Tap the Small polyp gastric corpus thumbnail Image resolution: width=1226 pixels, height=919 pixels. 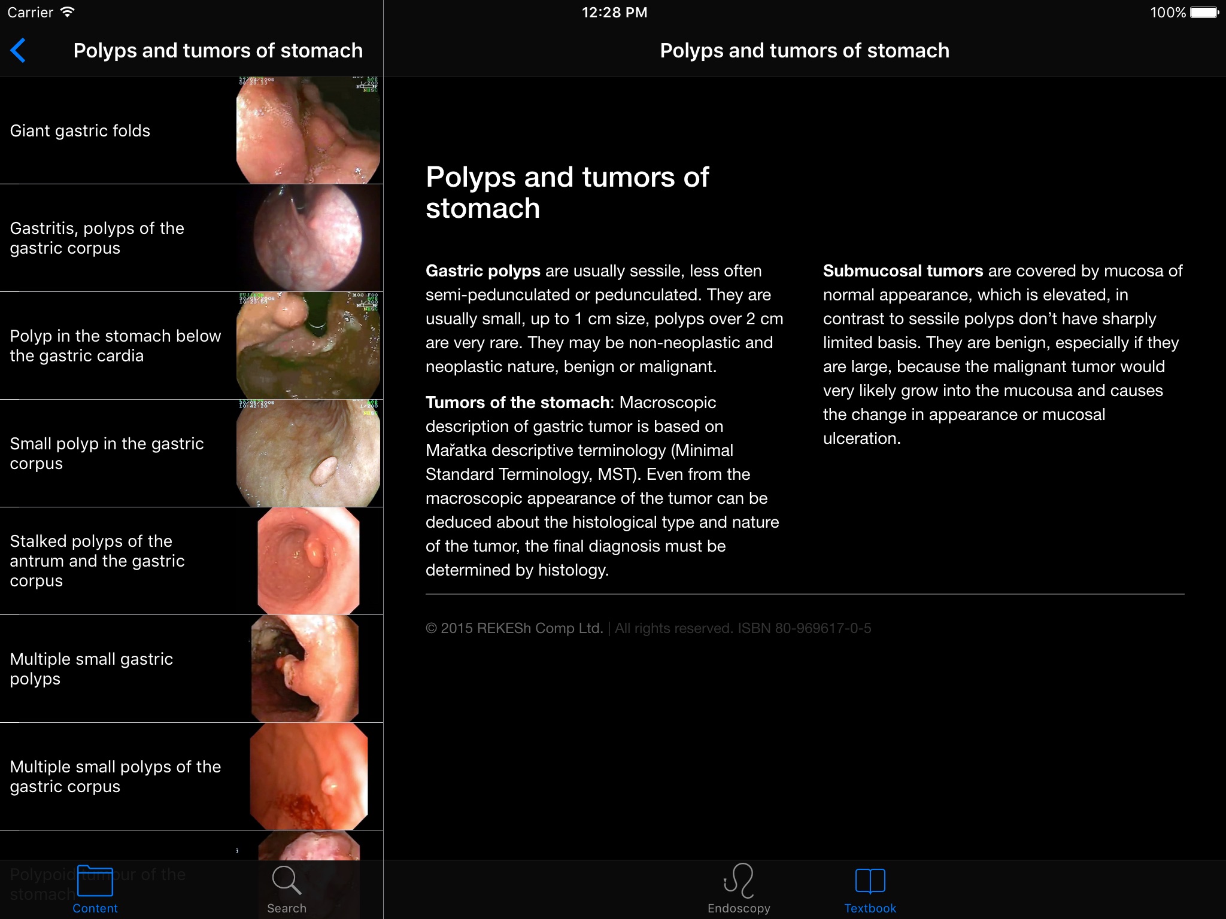tap(308, 454)
